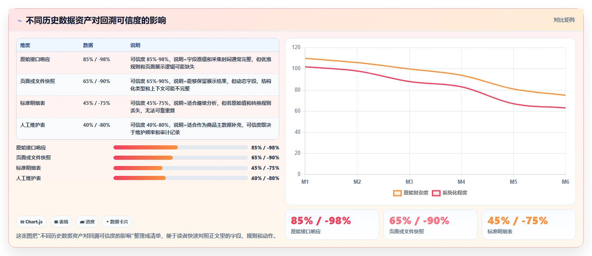Click the footer summary sentence 这张图把…
Image resolution: width=592 pixels, height=256 pixels.
(146, 236)
